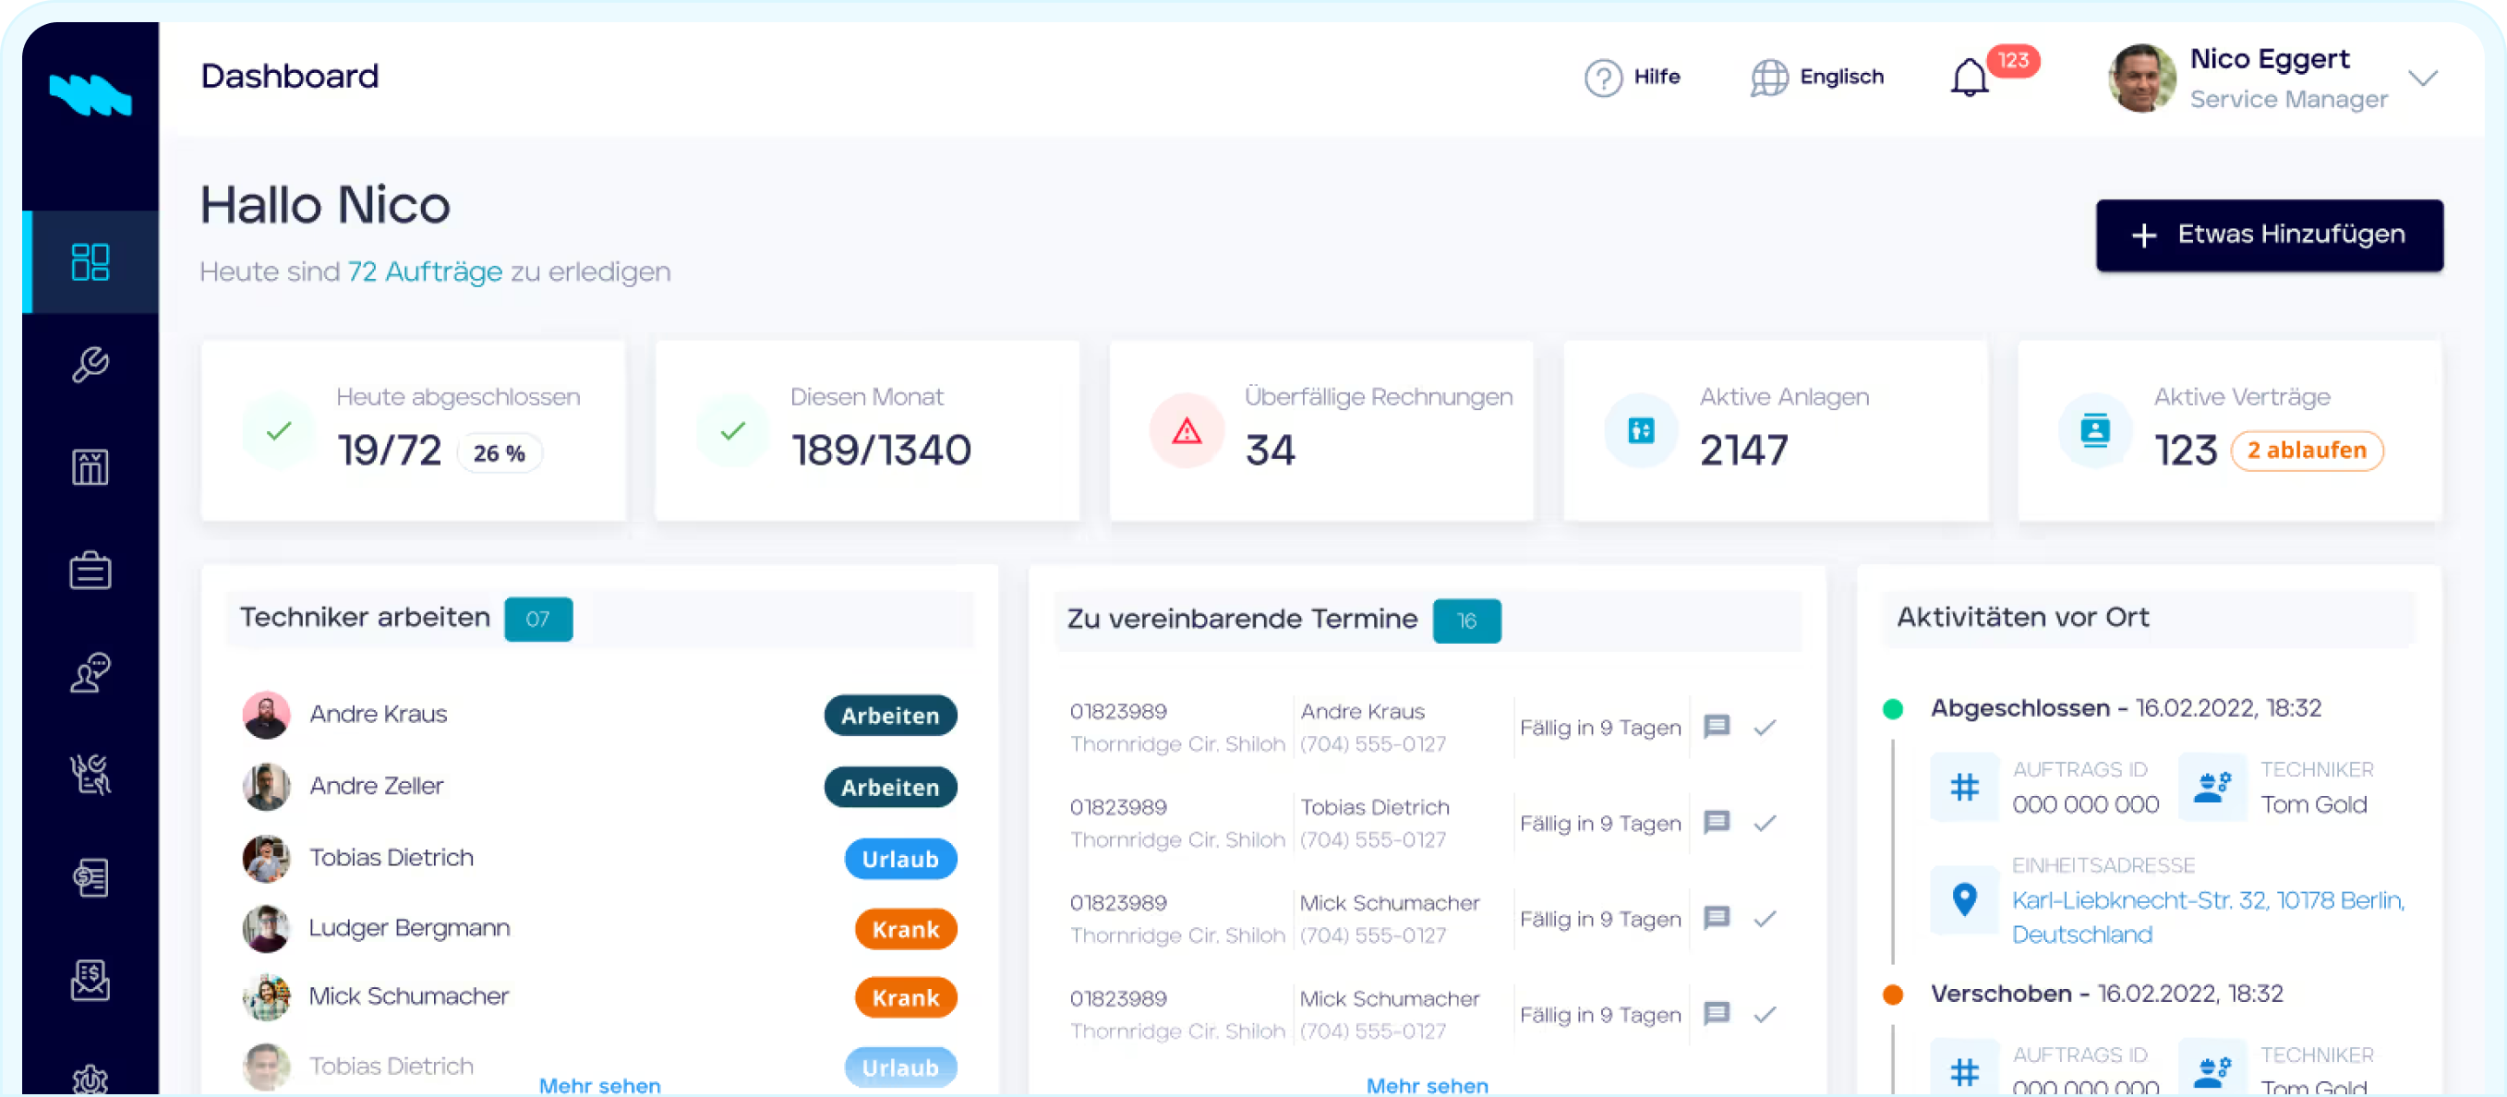Click Andre Zeller's Arbeiten status badge

[x=889, y=788]
